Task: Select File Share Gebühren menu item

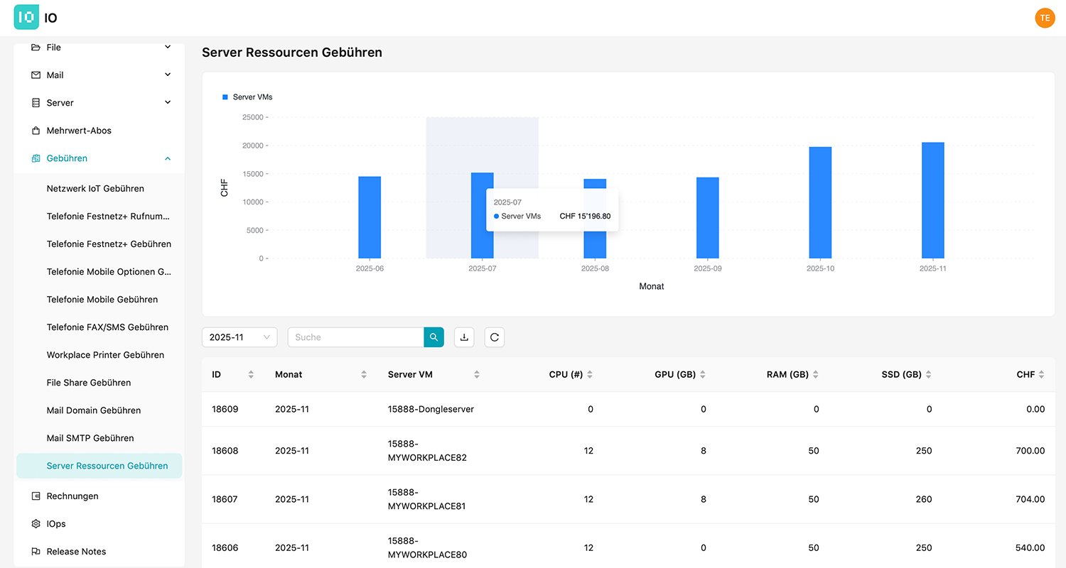Action: pyautogui.click(x=89, y=383)
